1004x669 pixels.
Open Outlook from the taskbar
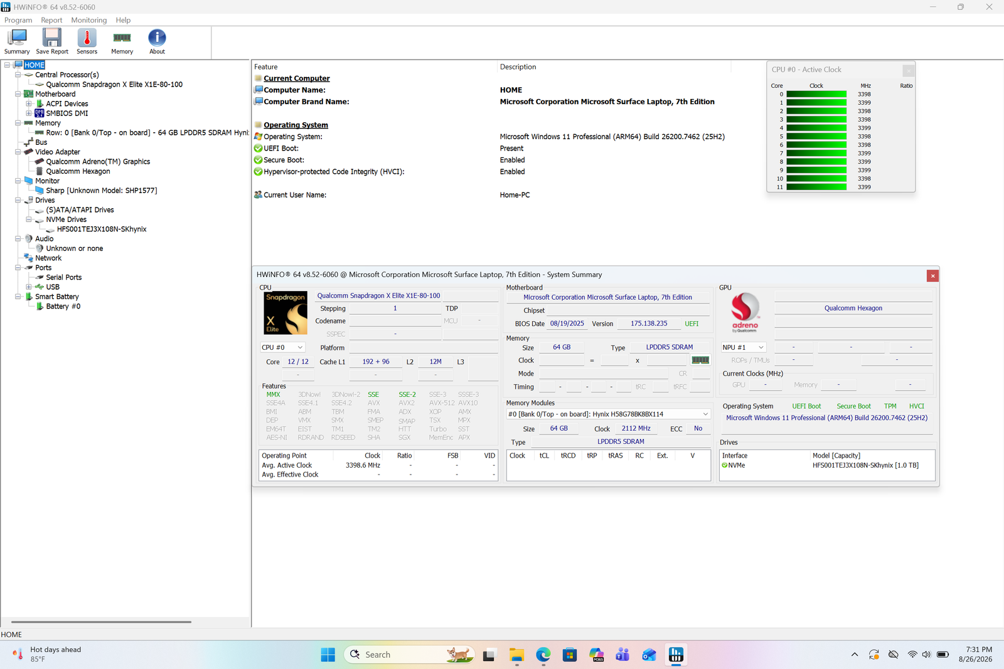(x=649, y=655)
